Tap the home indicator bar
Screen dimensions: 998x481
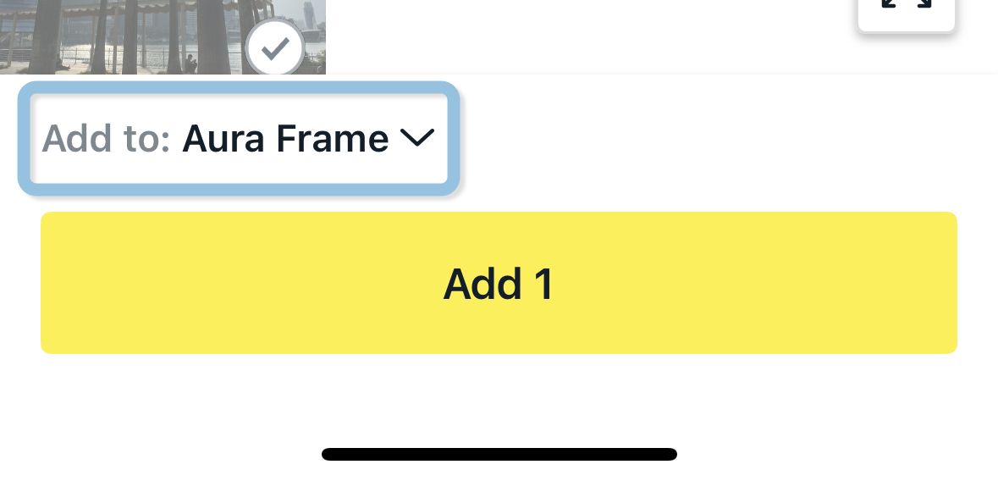pos(499,454)
